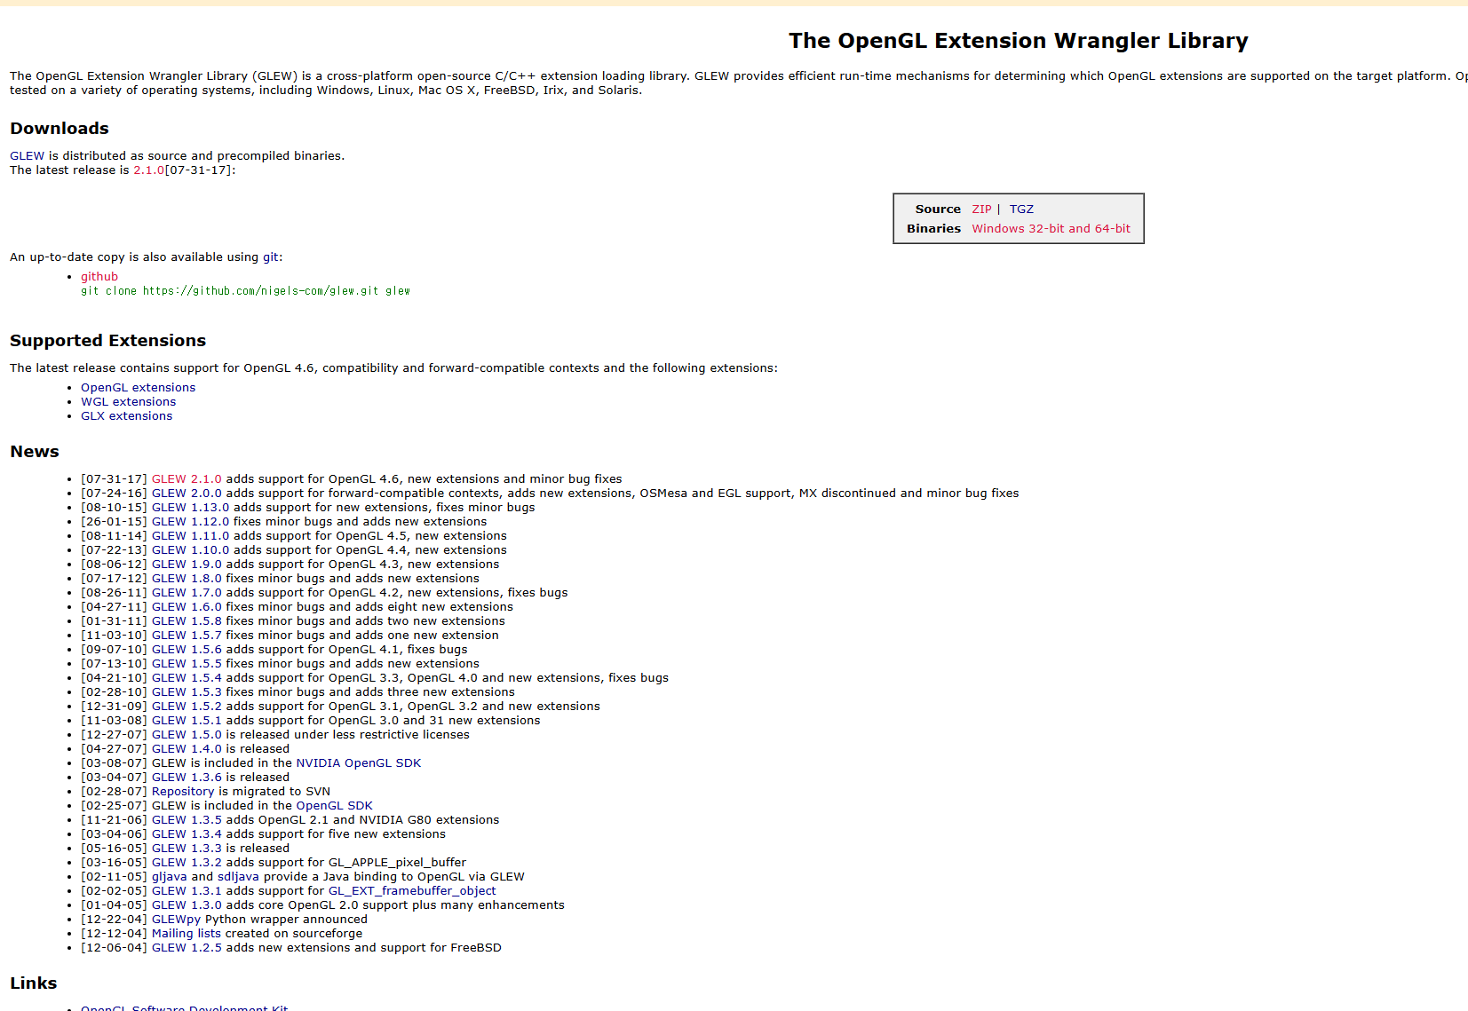Open the GLEW 1.5.6 news link
Image resolution: width=1468 pixels, height=1011 pixels.
(x=186, y=650)
